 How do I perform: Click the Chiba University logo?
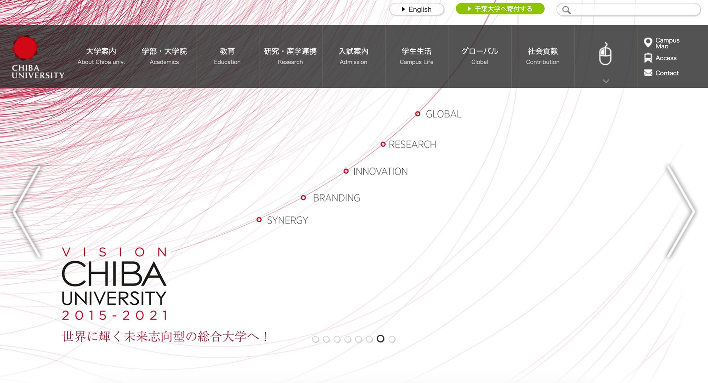tap(38, 57)
